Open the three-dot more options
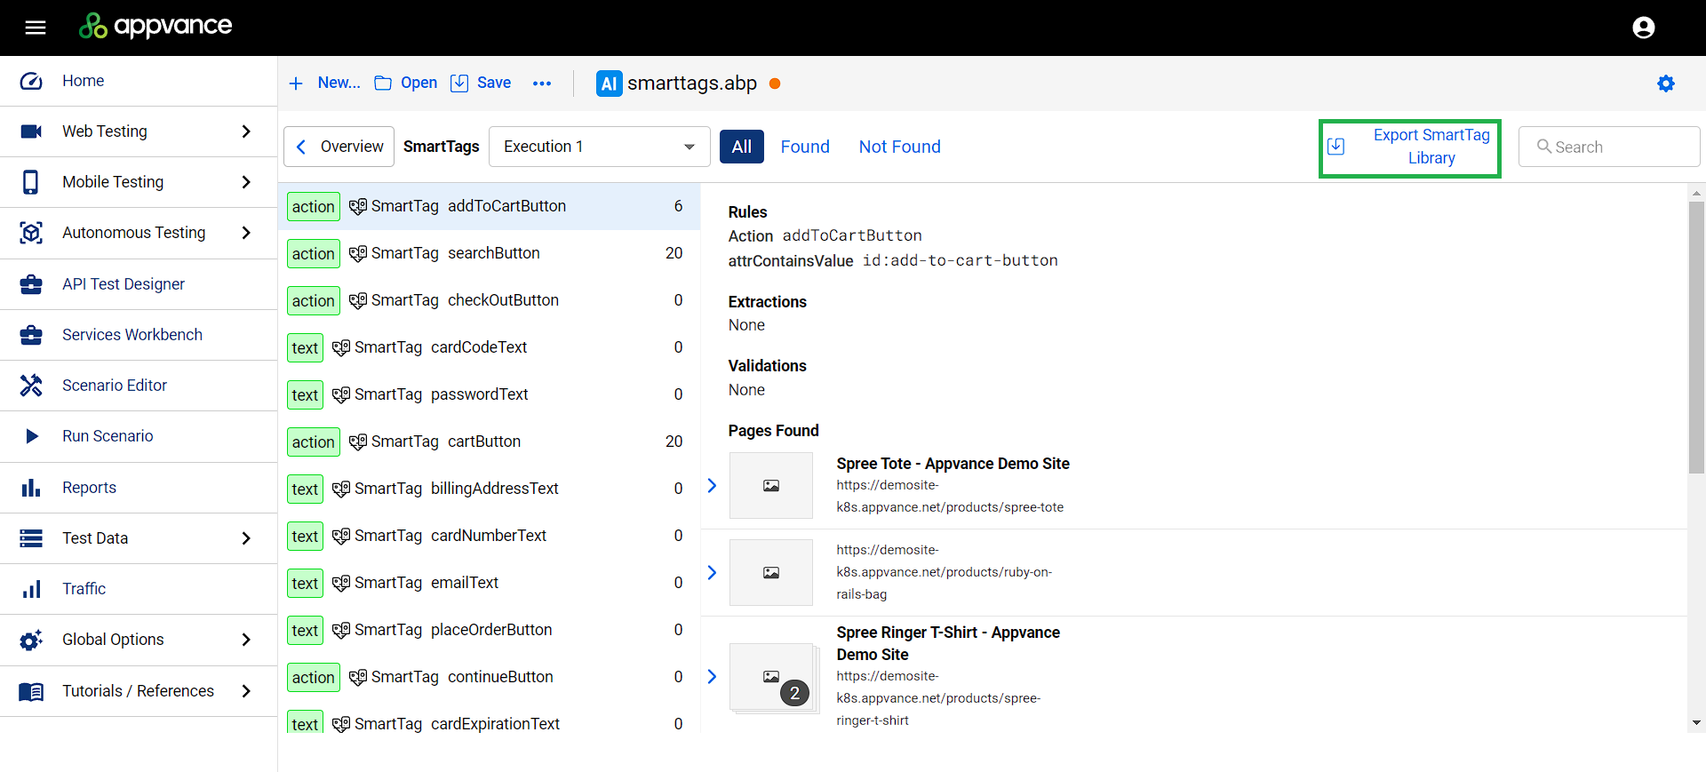The image size is (1706, 772). 542,84
